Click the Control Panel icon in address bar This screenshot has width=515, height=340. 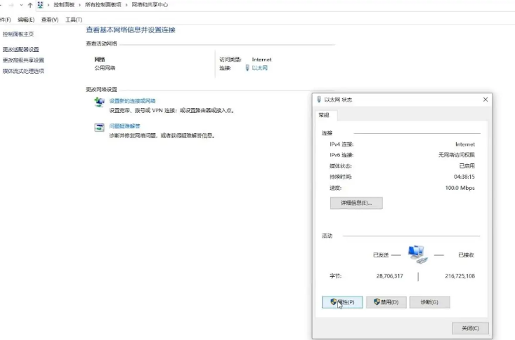40,4
